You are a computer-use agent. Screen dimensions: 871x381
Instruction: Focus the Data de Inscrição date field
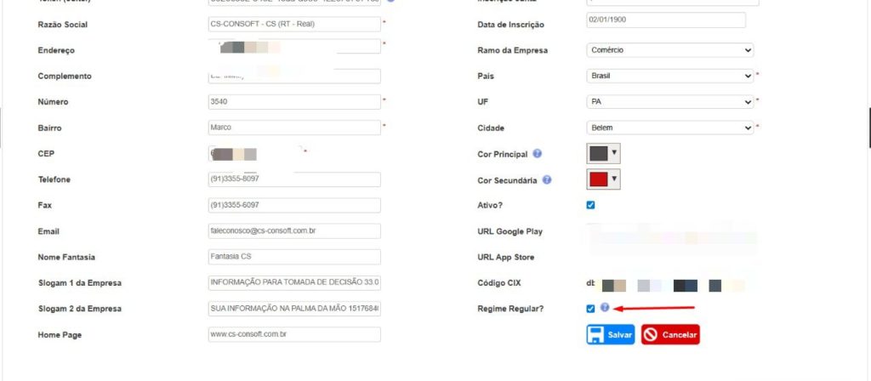(x=665, y=20)
